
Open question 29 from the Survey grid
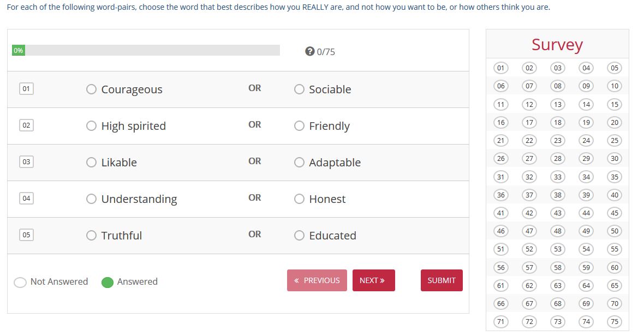click(586, 159)
